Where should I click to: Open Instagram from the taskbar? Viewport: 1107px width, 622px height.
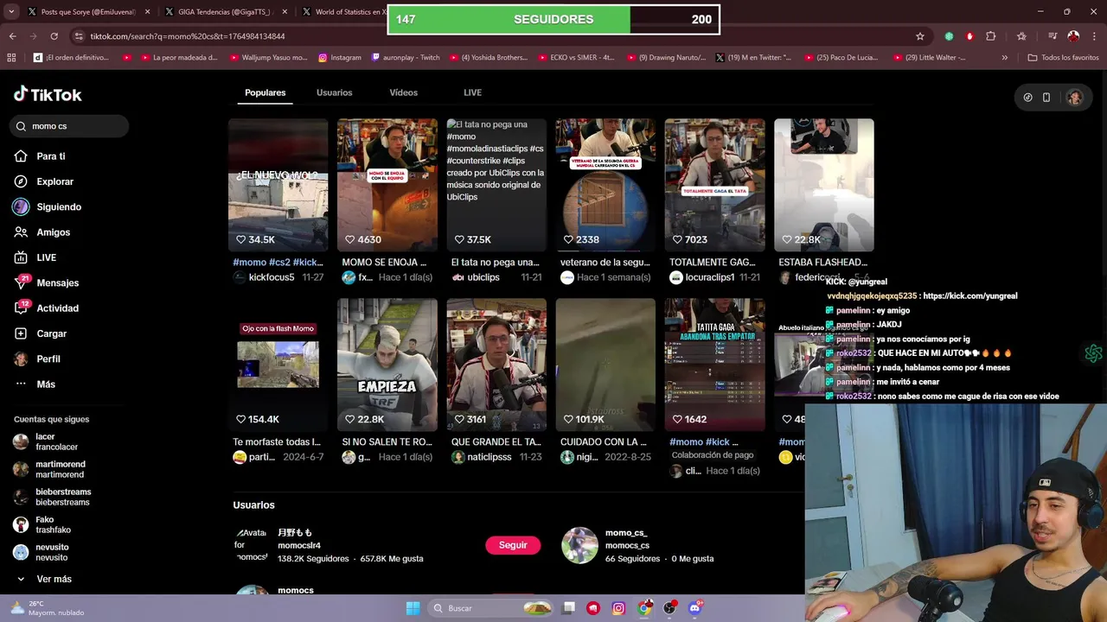[618, 608]
